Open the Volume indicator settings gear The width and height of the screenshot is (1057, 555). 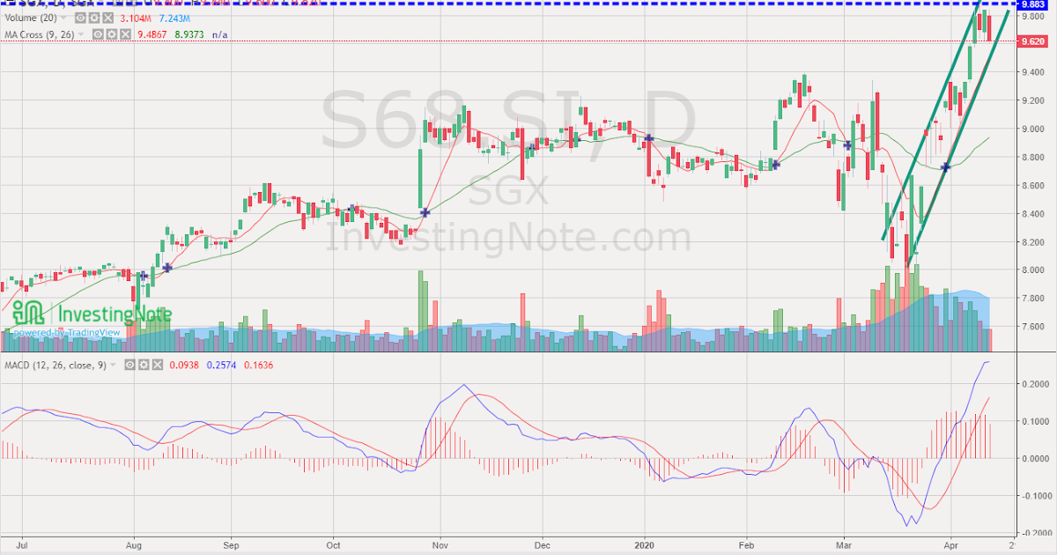(x=94, y=18)
